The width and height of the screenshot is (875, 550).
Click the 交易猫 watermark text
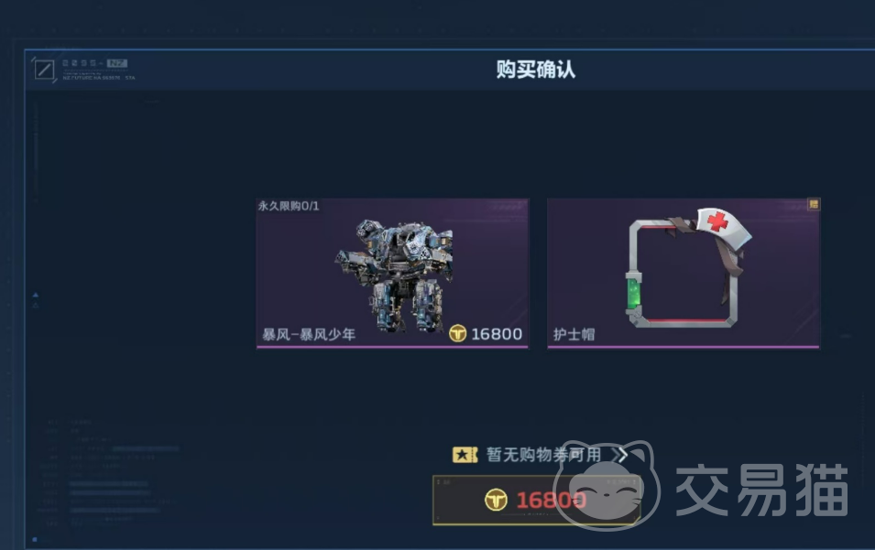(x=762, y=491)
